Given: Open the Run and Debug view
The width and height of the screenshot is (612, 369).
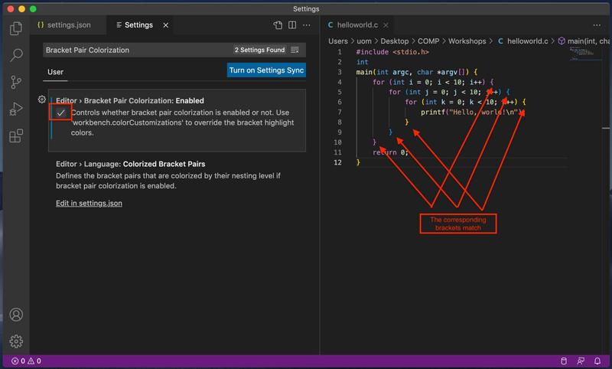Looking at the screenshot, I should (x=16, y=109).
